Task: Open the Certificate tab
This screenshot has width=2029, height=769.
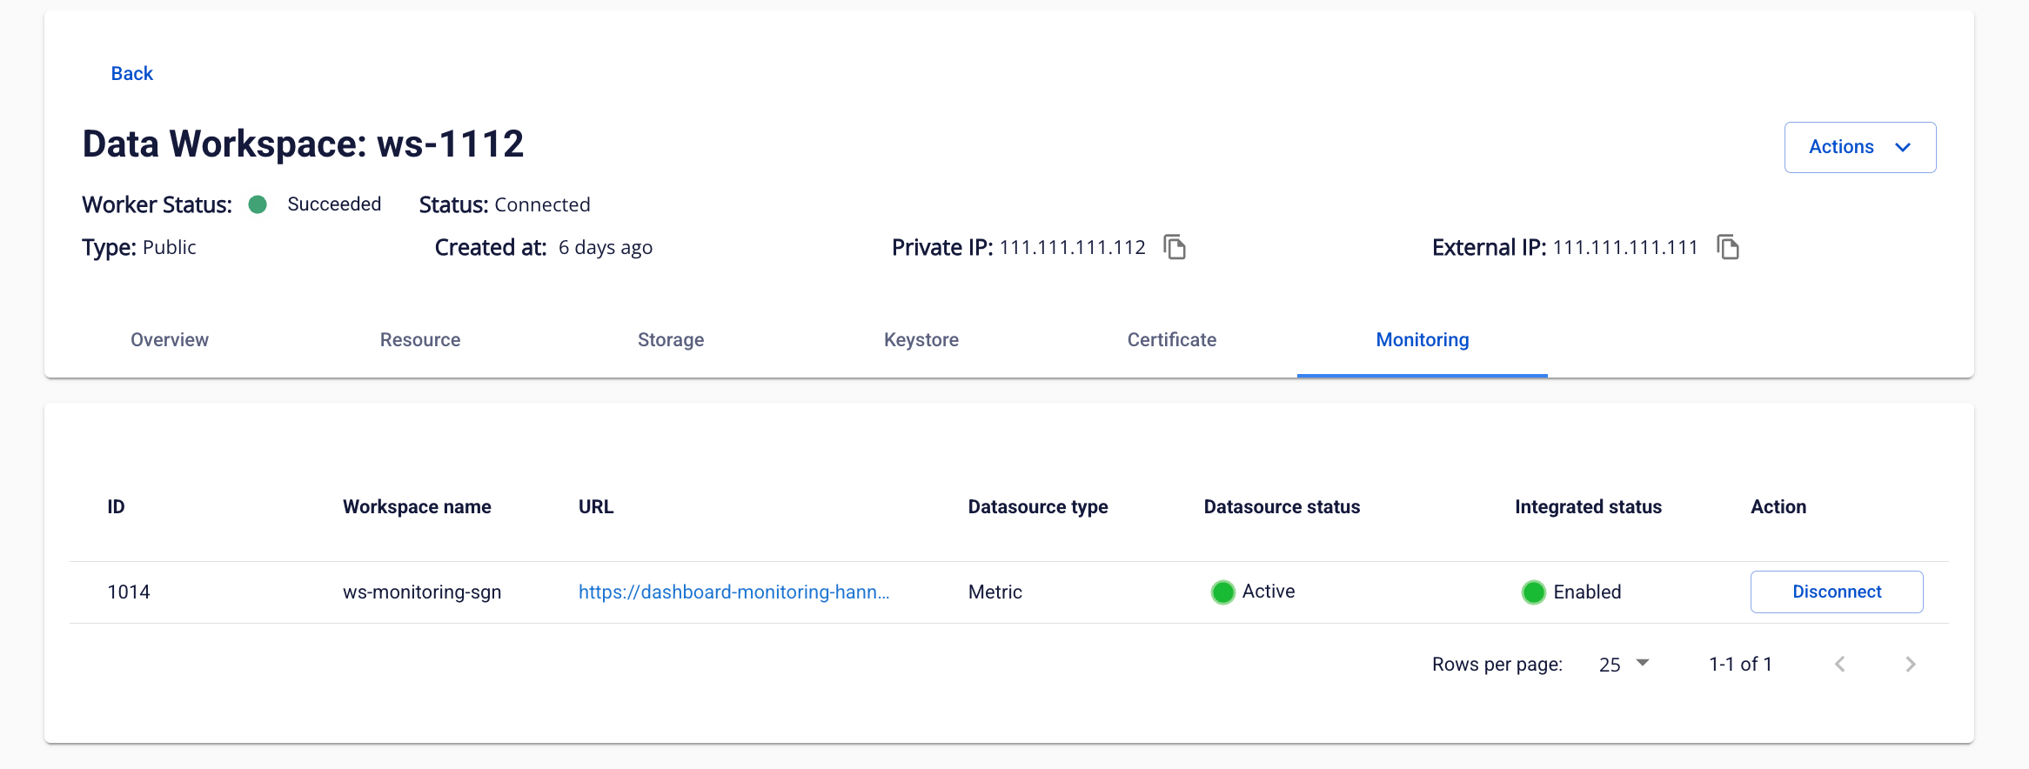Action: [x=1171, y=340]
